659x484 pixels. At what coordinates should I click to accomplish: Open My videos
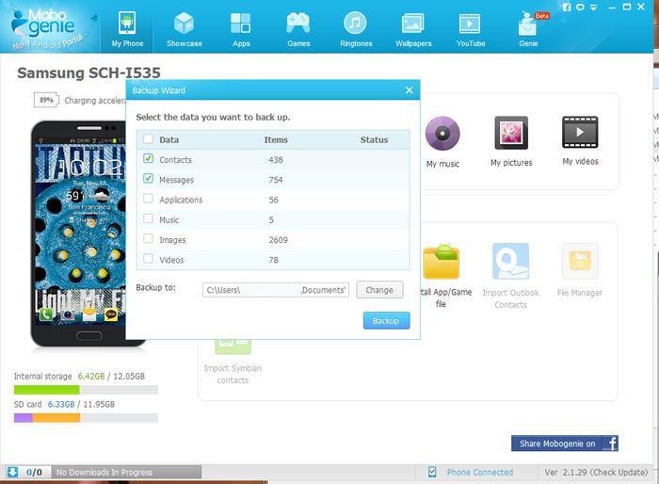pyautogui.click(x=580, y=141)
